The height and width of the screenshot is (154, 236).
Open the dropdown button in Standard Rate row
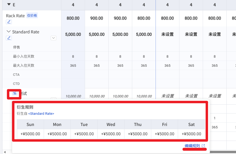[53, 38]
